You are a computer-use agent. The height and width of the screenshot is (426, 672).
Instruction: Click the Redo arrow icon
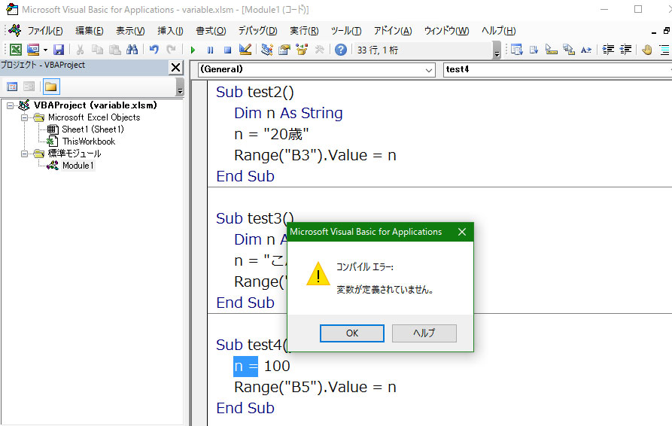coord(171,50)
